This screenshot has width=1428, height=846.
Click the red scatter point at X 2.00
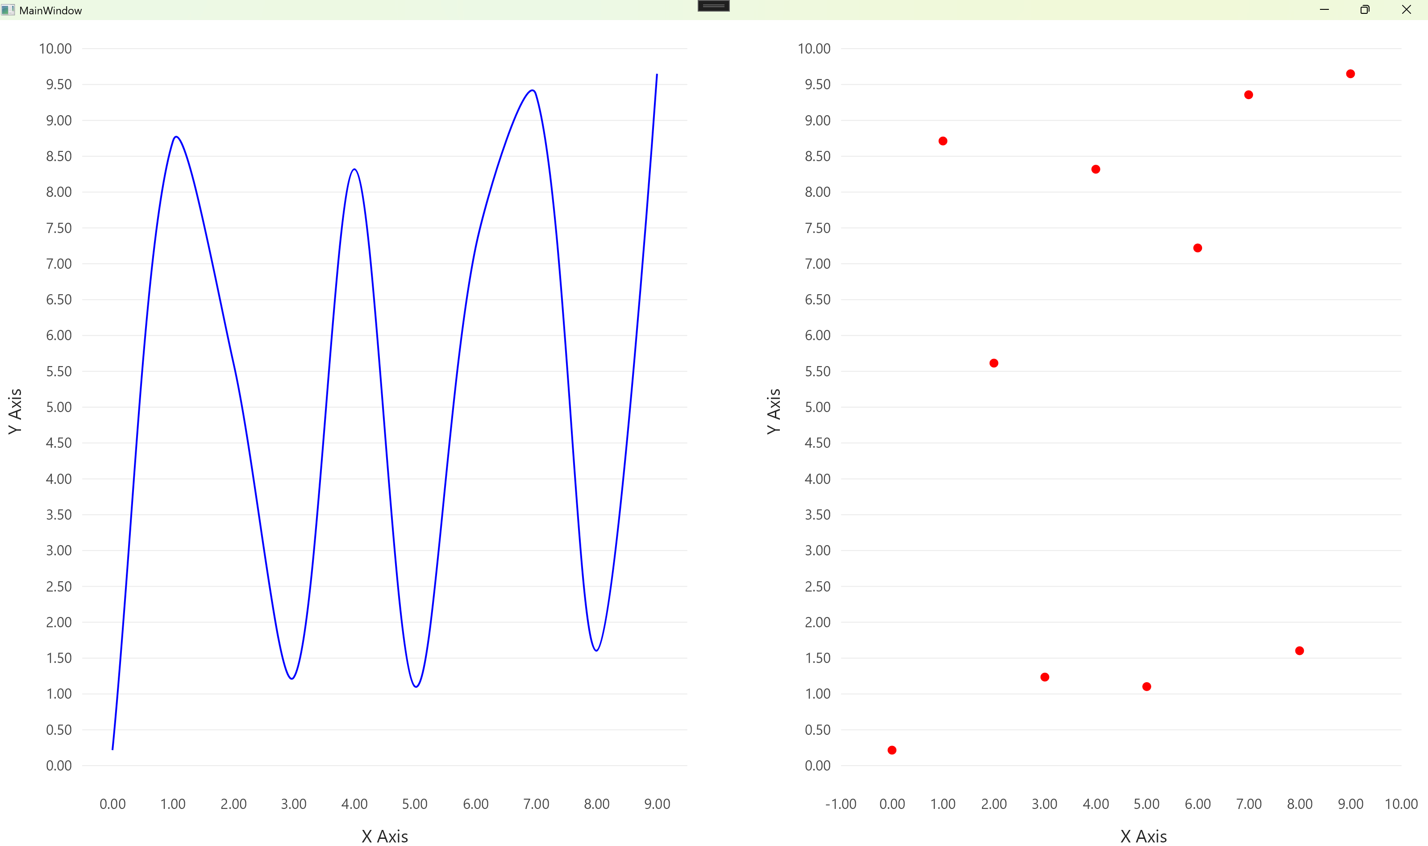[x=994, y=363]
